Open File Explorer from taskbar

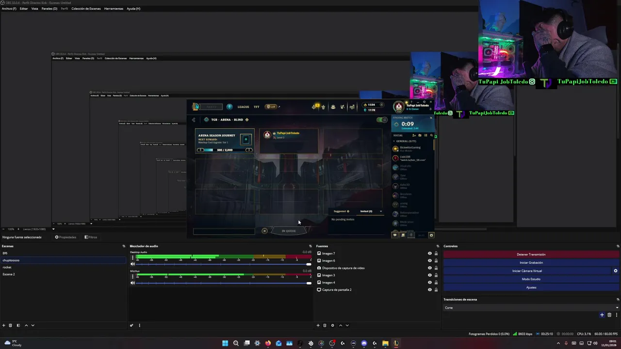tap(385, 343)
